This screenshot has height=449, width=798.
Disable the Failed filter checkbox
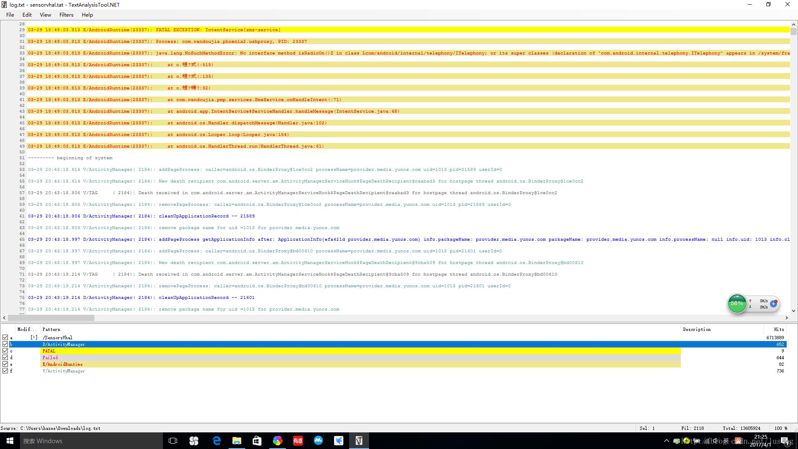[x=5, y=358]
